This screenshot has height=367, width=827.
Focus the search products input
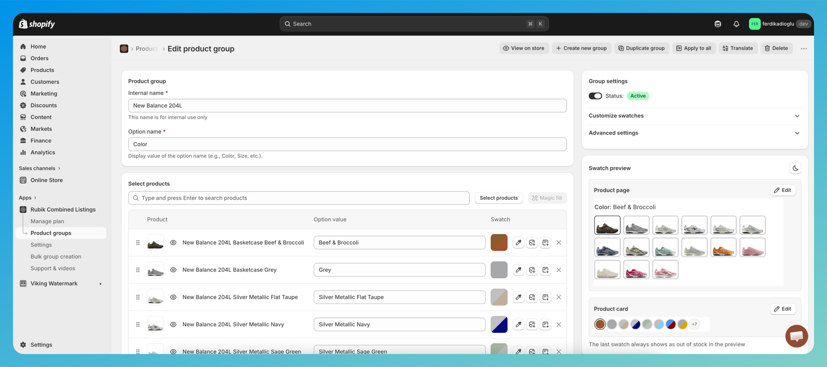coord(299,198)
